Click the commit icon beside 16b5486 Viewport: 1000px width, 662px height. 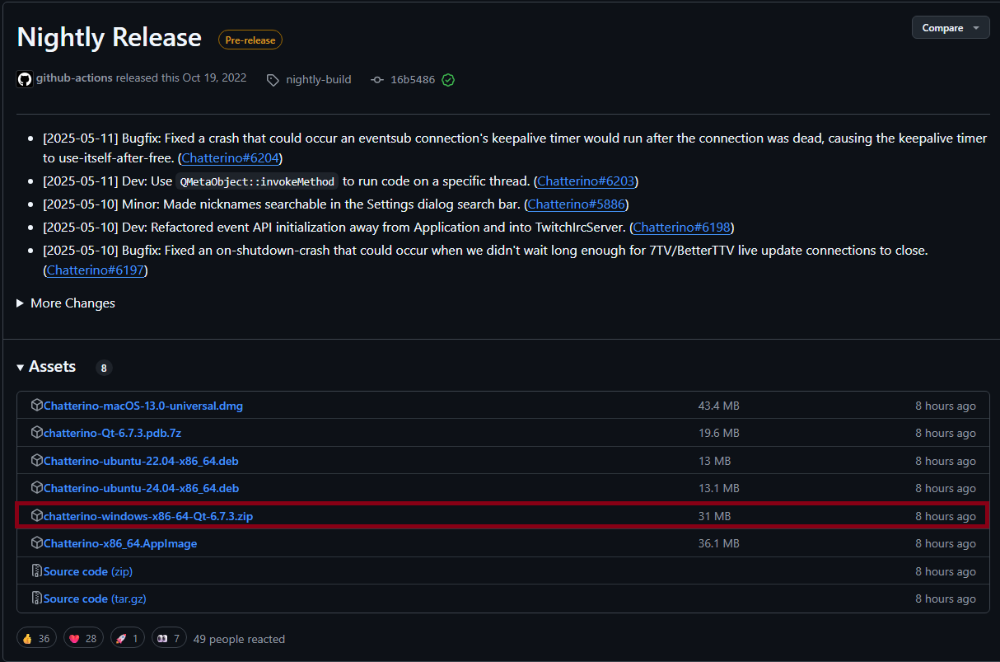pyautogui.click(x=377, y=80)
